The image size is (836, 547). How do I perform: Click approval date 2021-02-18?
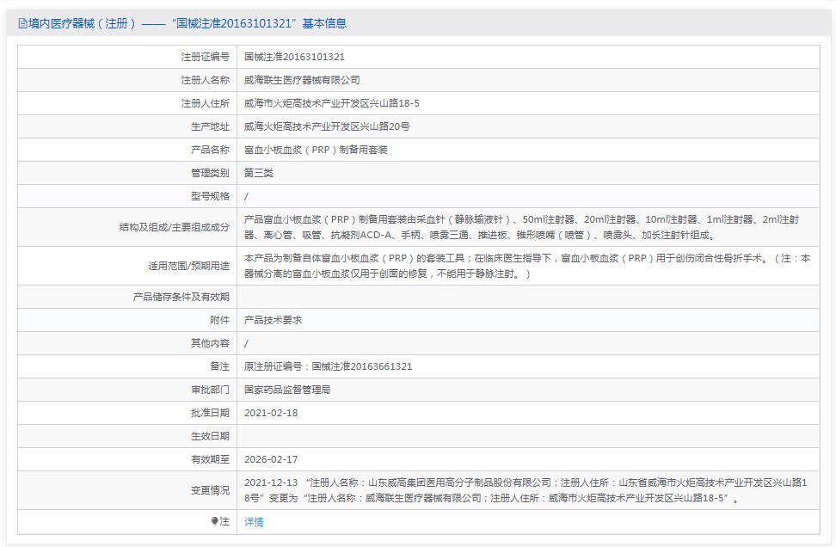[271, 413]
